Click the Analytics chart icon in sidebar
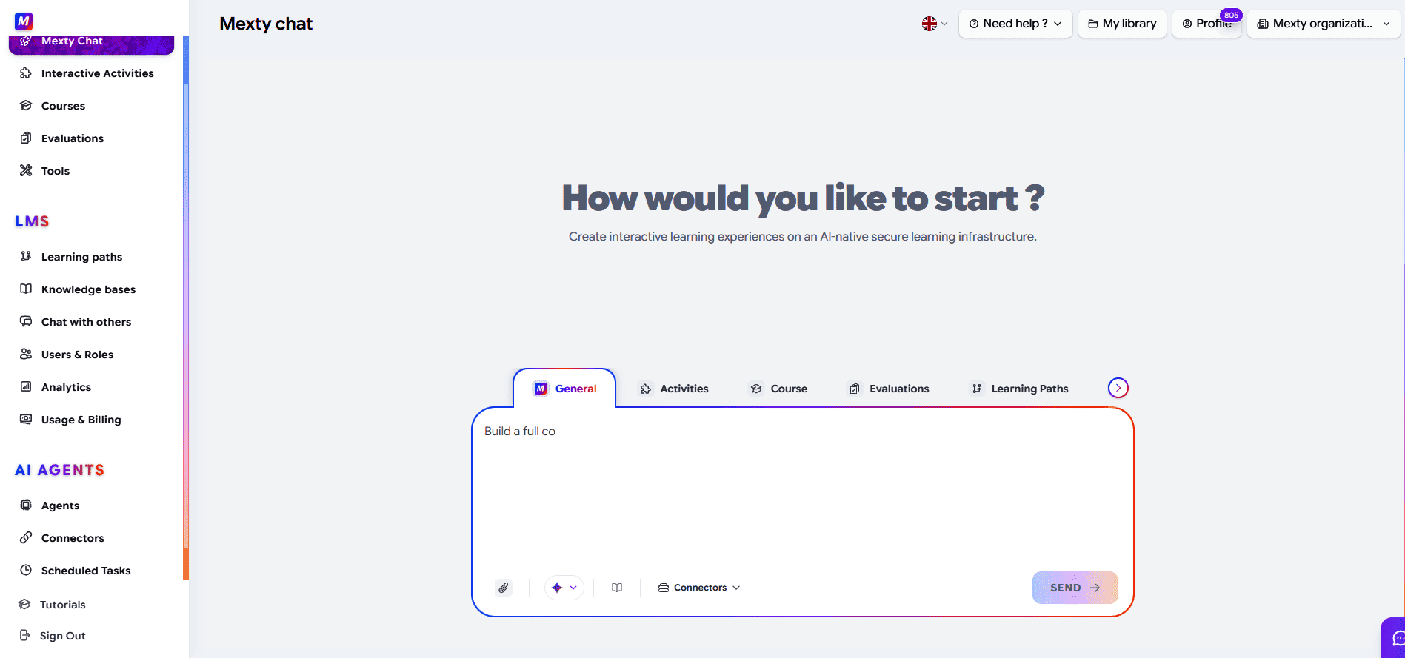This screenshot has height=658, width=1405. coord(26,386)
